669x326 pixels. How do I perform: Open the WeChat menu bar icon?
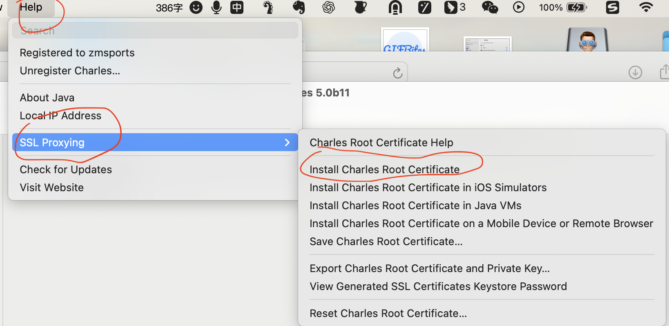(x=490, y=7)
